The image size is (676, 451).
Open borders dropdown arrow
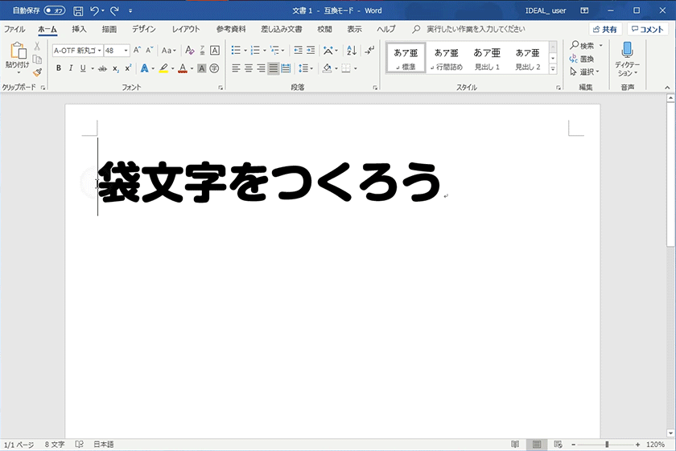pyautogui.click(x=355, y=68)
